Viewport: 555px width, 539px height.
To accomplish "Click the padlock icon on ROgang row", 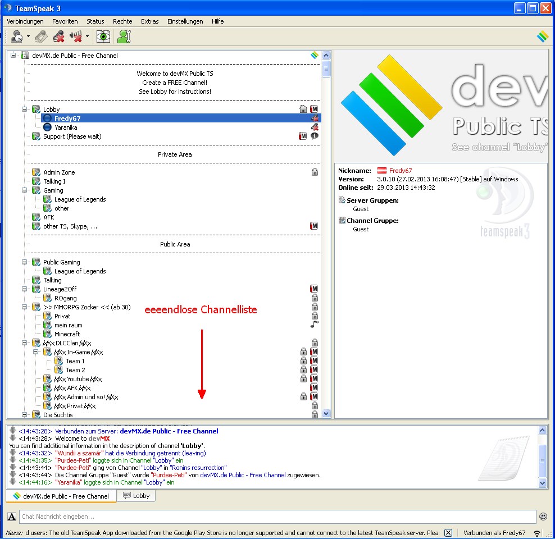I will (315, 298).
